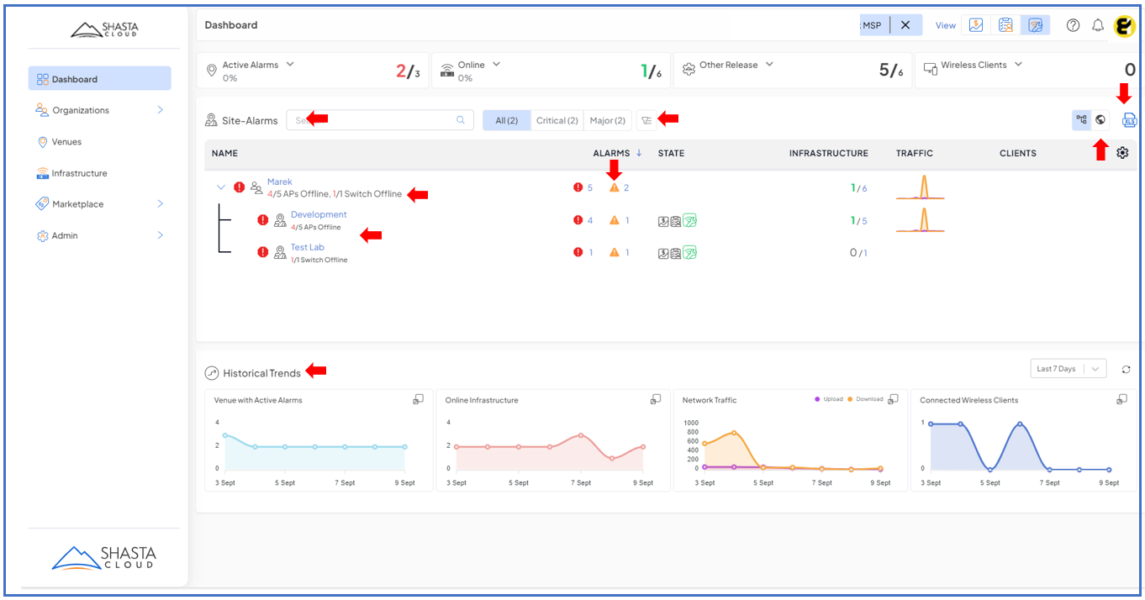This screenshot has width=1145, height=600.
Task: Clear the MSP filter with X
Action: 905,25
